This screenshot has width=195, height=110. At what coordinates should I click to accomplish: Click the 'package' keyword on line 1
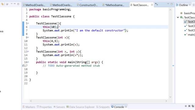35,9
